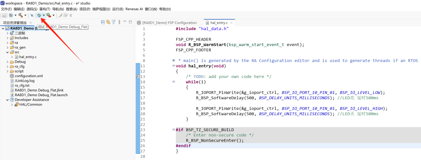Click the Save icon in the toolbar

(x=4, y=15)
